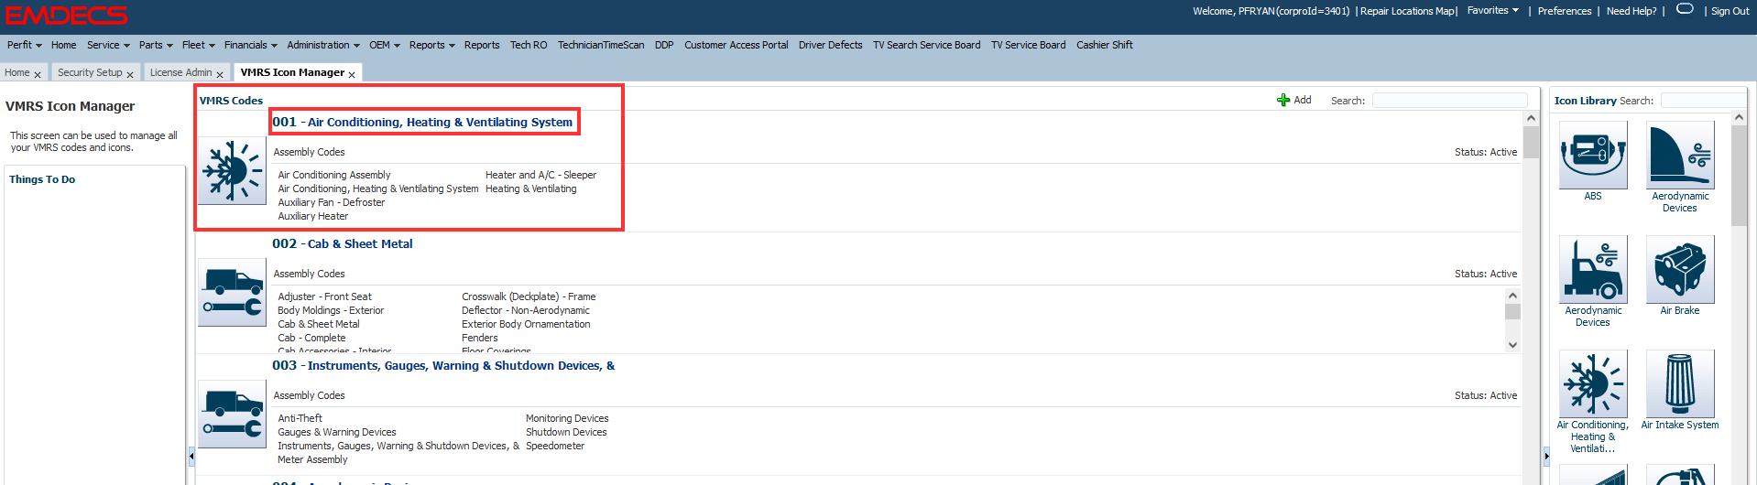The height and width of the screenshot is (485, 1757).
Task: Click Add to create a VMRS code
Action: (x=1294, y=100)
